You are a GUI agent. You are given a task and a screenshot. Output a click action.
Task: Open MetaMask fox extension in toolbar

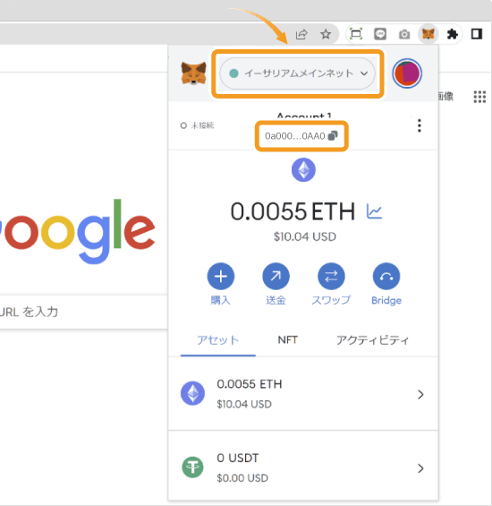[x=428, y=34]
